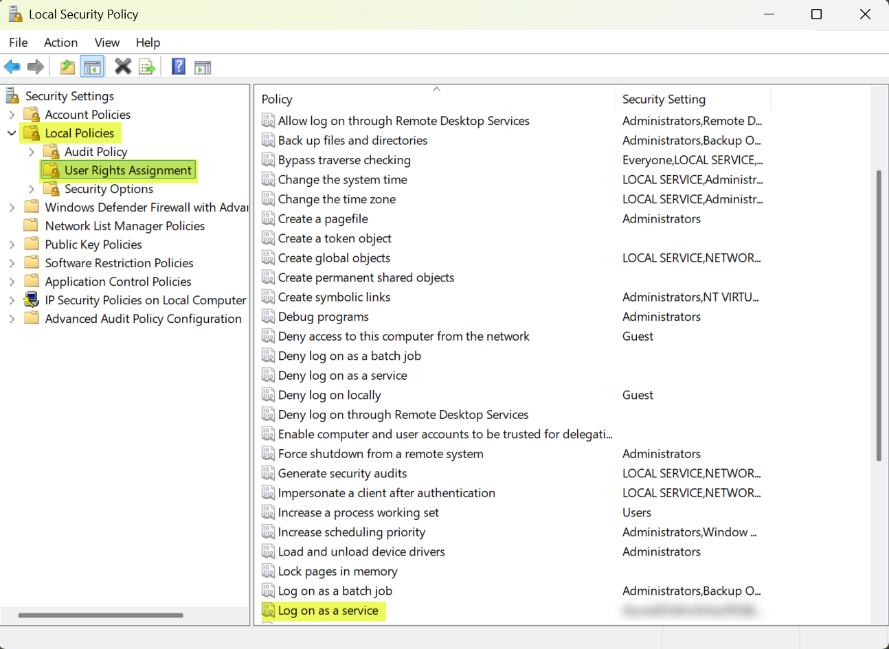Toggle the Show/Hide Console Tree icon
The height and width of the screenshot is (649, 889).
tap(92, 67)
